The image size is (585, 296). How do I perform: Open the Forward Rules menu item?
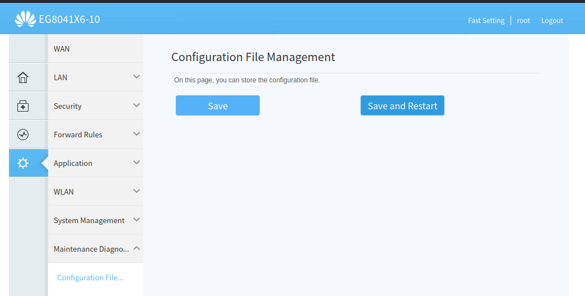(x=96, y=134)
